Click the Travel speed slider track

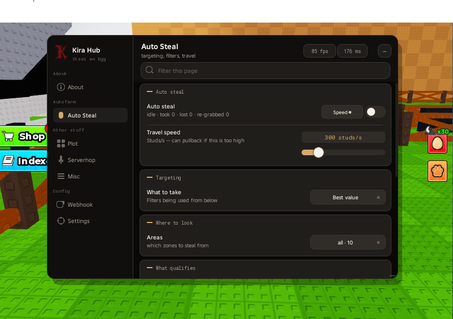pyautogui.click(x=343, y=152)
